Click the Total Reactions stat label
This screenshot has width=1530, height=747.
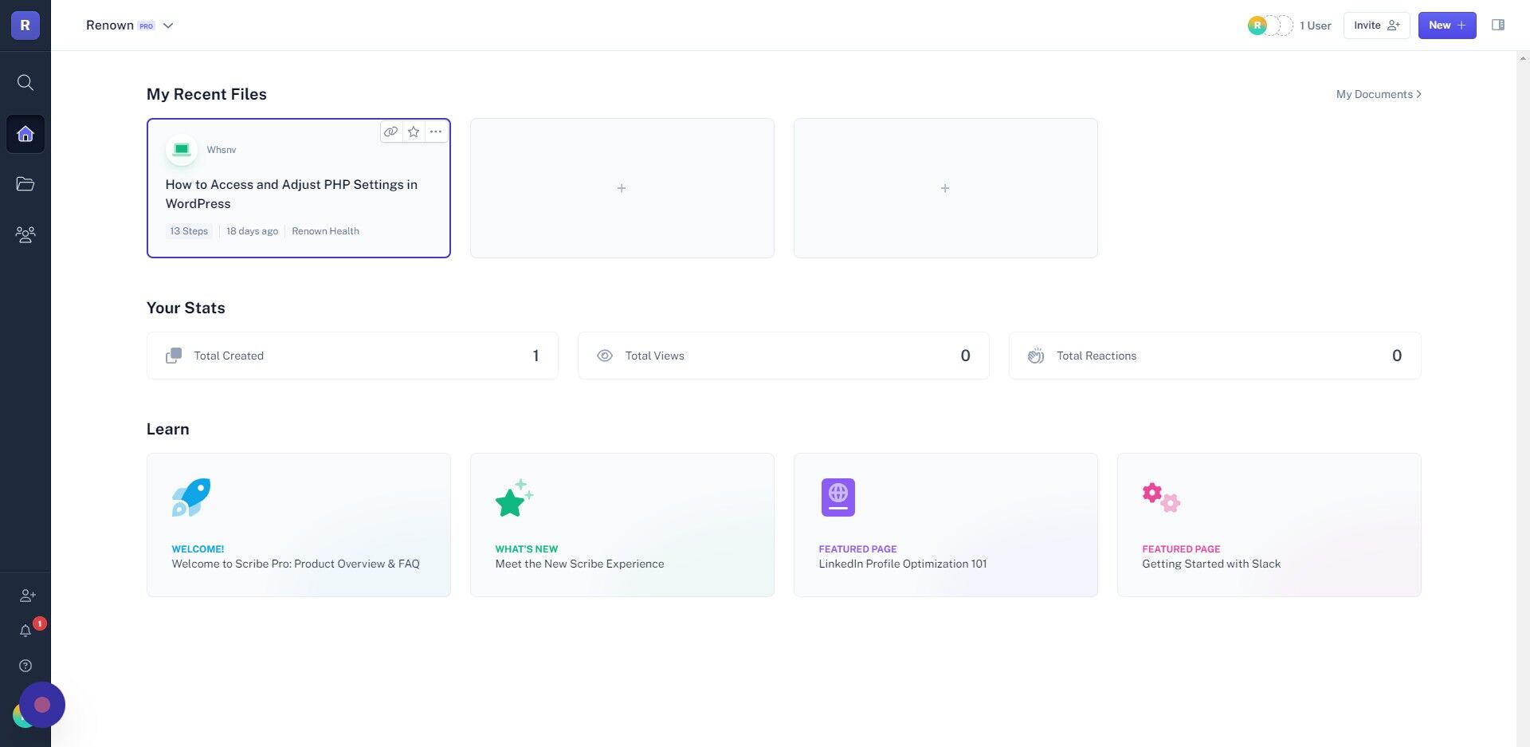click(x=1096, y=356)
